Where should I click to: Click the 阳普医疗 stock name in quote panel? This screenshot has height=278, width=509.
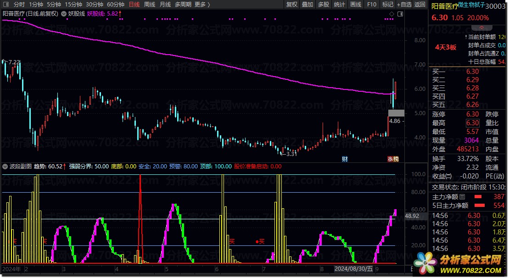(444, 6)
